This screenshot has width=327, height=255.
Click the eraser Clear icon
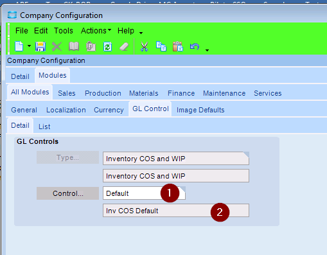point(124,46)
